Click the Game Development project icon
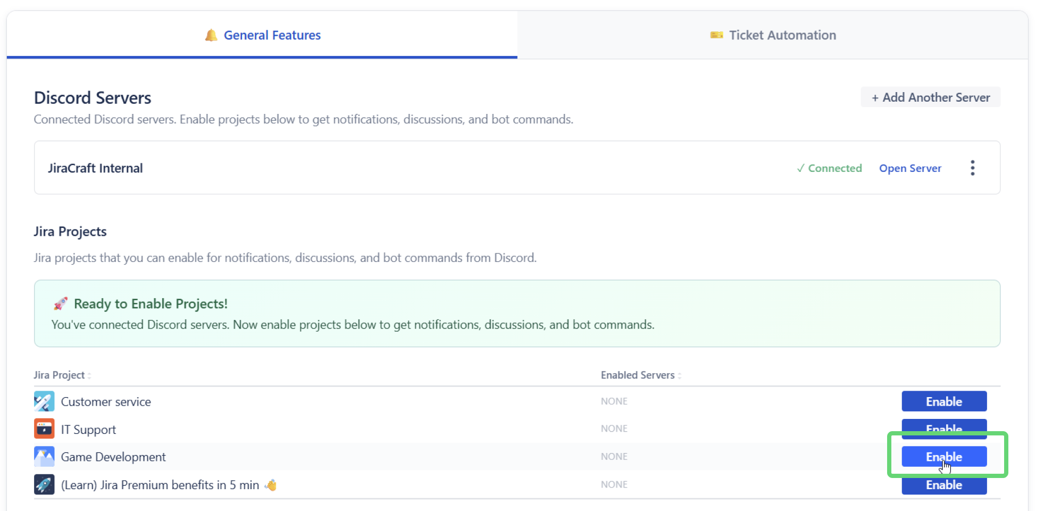This screenshot has width=1044, height=511. click(x=44, y=457)
